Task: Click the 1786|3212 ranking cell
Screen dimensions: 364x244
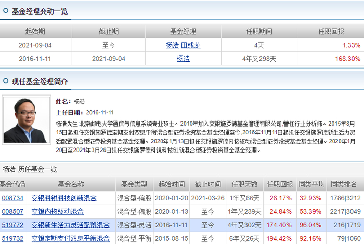Action: click(345, 198)
